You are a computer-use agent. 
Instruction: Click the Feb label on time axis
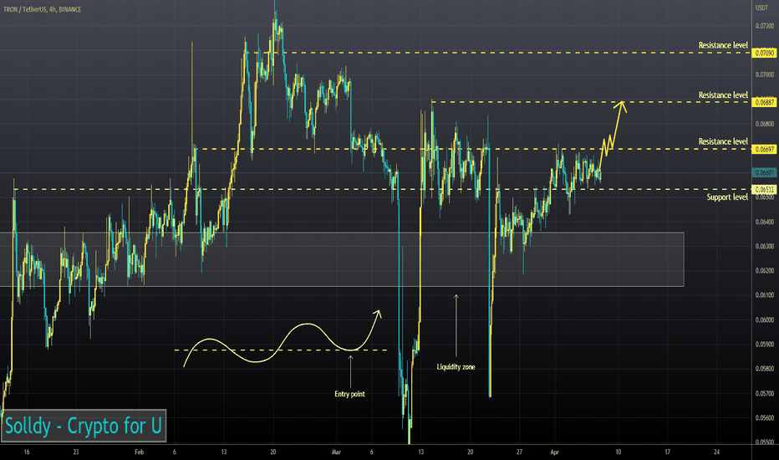[x=139, y=452]
